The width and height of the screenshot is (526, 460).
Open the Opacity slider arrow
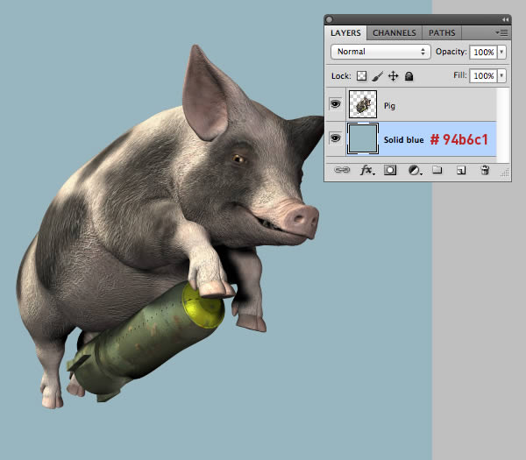[501, 52]
